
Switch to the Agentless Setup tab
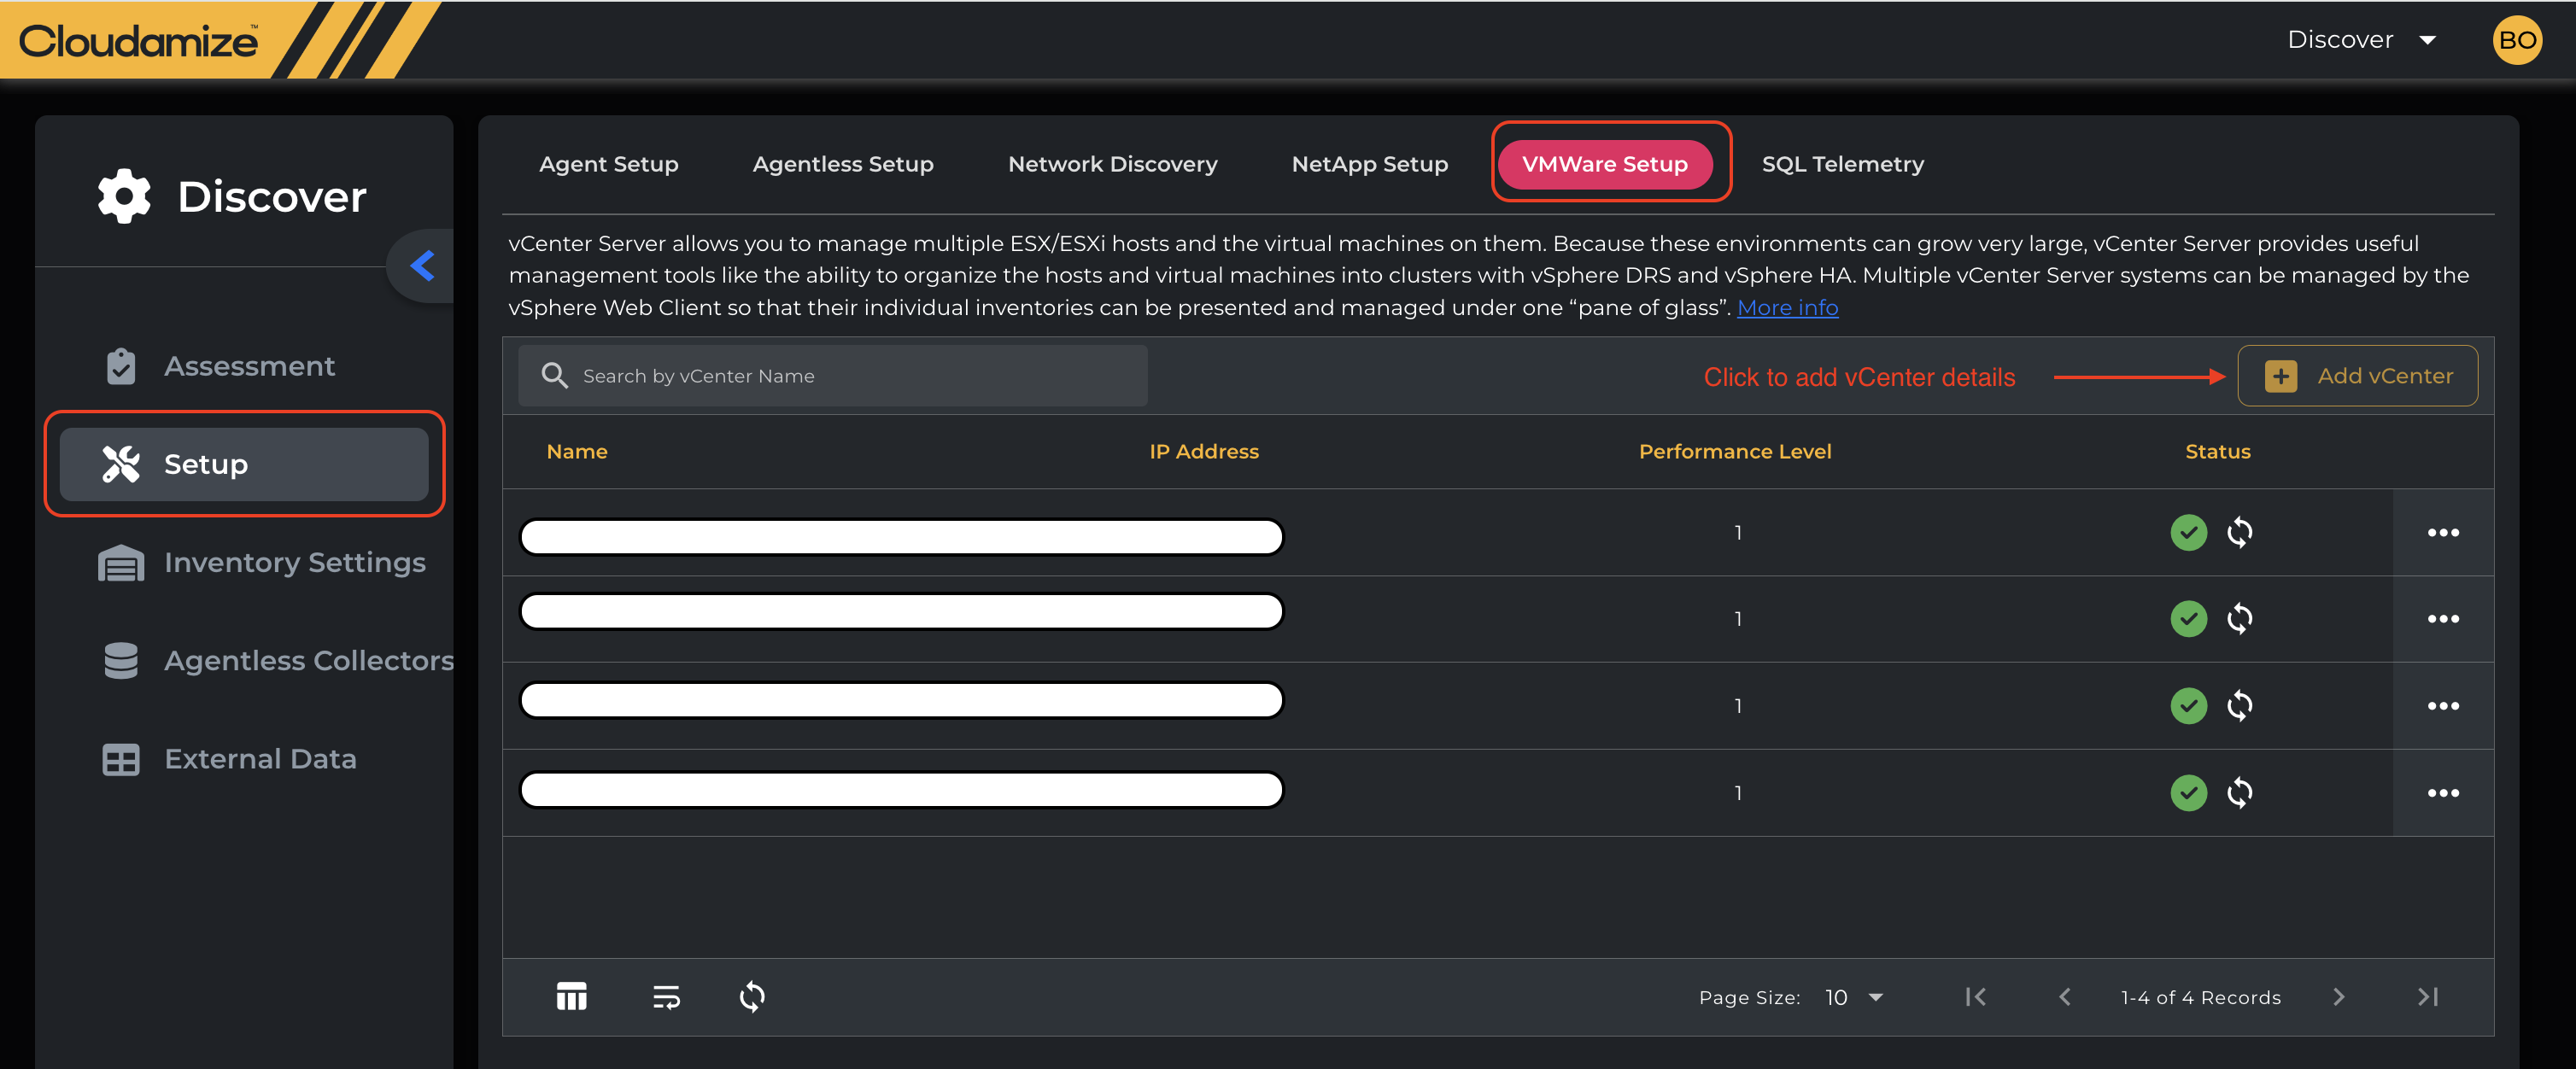pyautogui.click(x=842, y=164)
